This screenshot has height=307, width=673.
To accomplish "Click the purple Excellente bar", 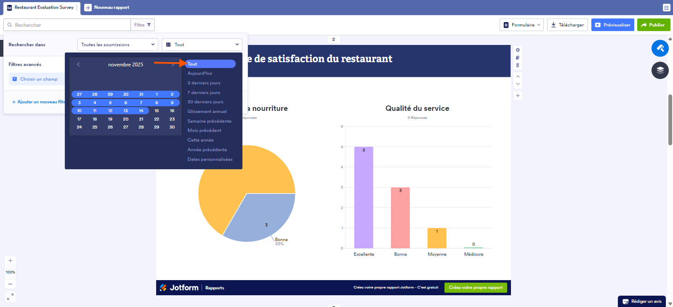I will 364,197.
